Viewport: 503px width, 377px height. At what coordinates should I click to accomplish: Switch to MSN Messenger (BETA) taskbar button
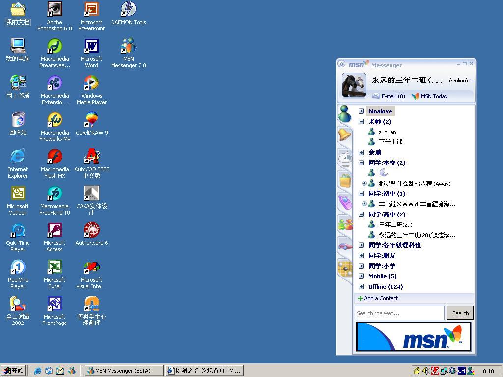[x=124, y=371]
